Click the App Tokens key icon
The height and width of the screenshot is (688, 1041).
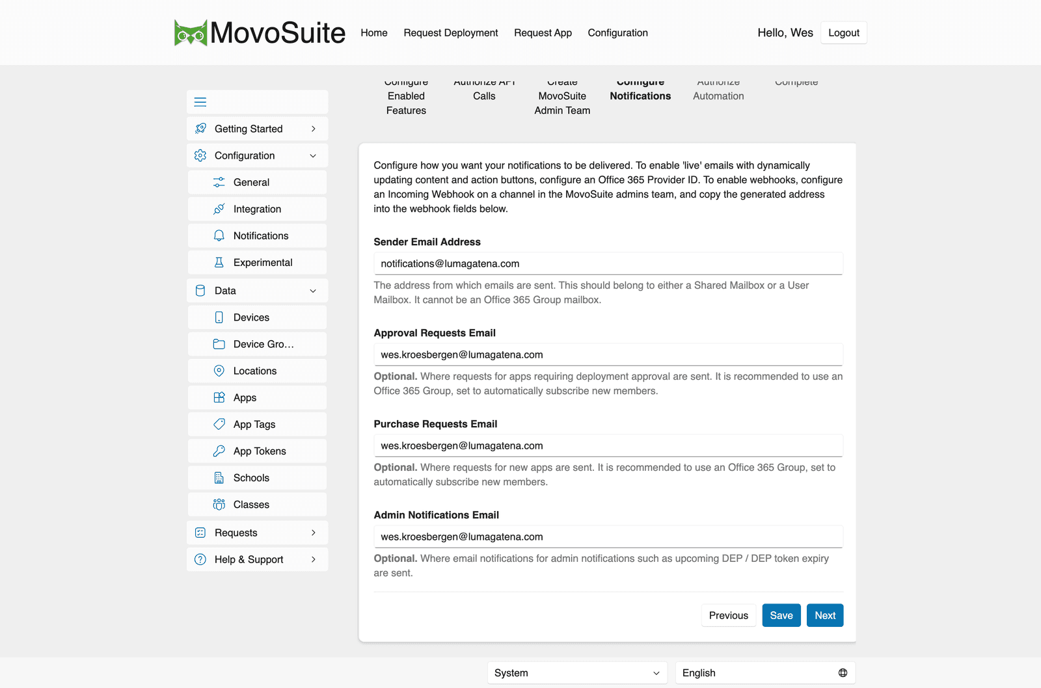coord(219,451)
